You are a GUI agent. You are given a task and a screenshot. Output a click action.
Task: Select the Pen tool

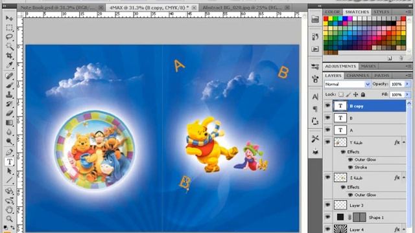click(x=9, y=152)
